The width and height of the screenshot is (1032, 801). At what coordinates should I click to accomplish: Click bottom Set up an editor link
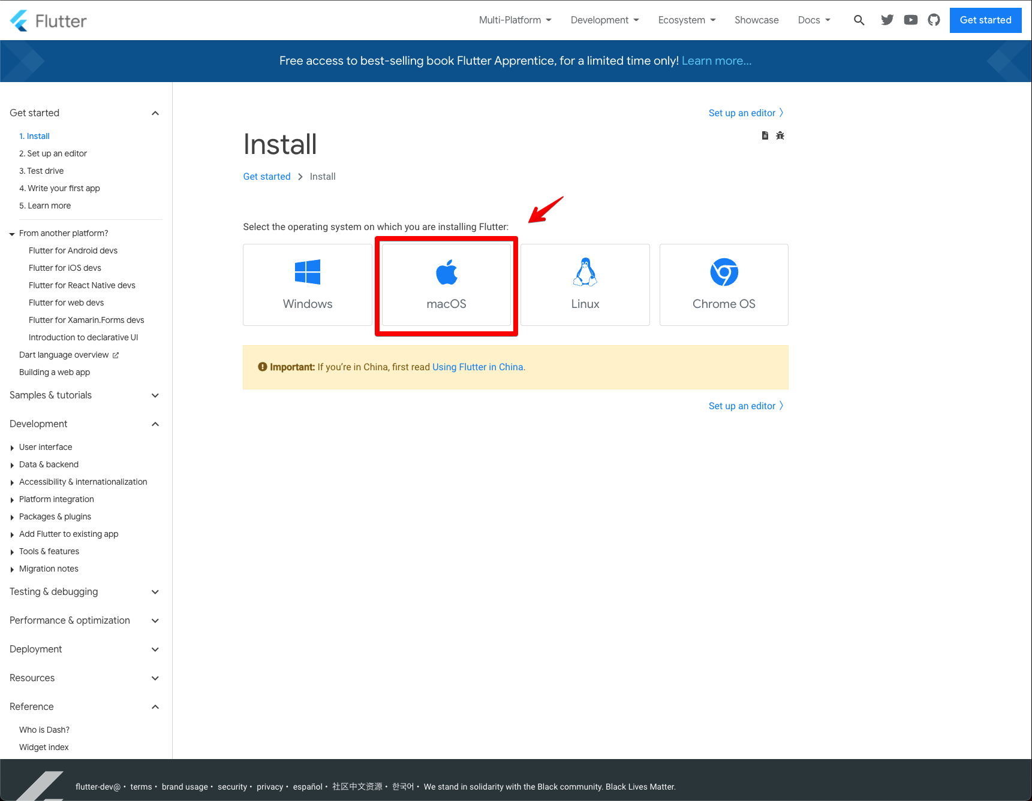pos(746,406)
